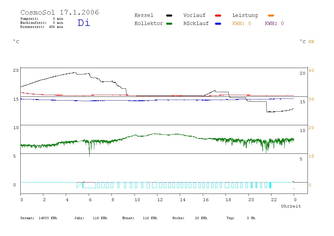Click the 'Jahr:' label
Viewport: 334px width, 236px height.
(x=79, y=218)
